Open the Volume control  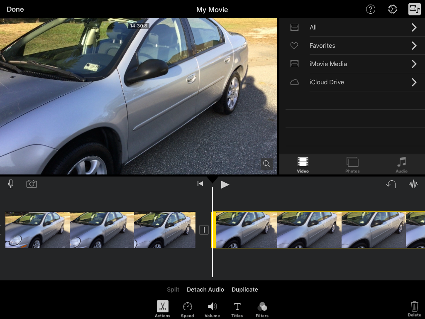click(x=212, y=309)
